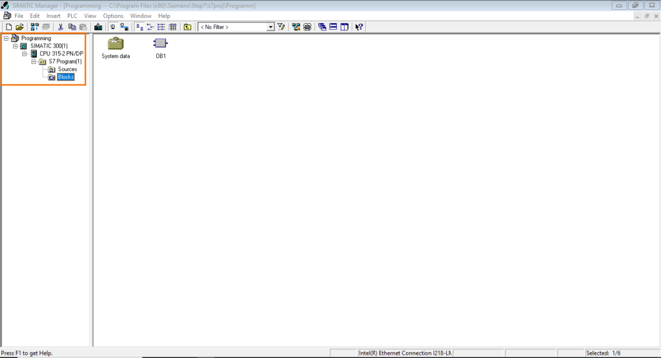Click the Edit Filter icon

(x=281, y=27)
